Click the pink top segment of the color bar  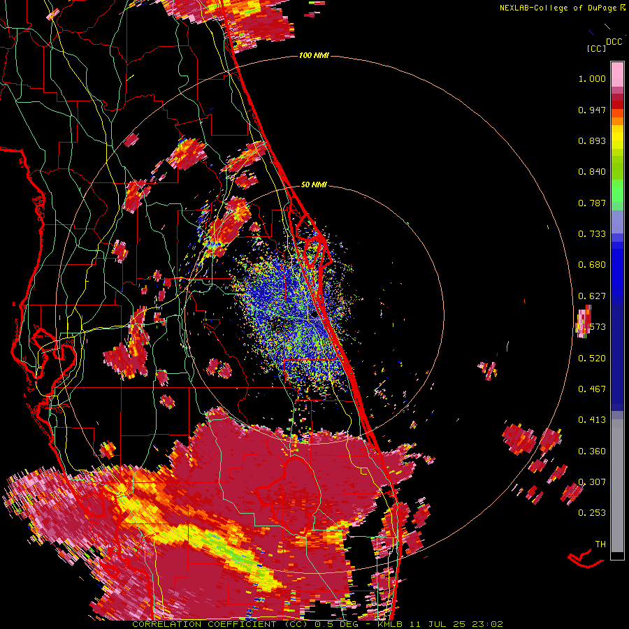617,74
